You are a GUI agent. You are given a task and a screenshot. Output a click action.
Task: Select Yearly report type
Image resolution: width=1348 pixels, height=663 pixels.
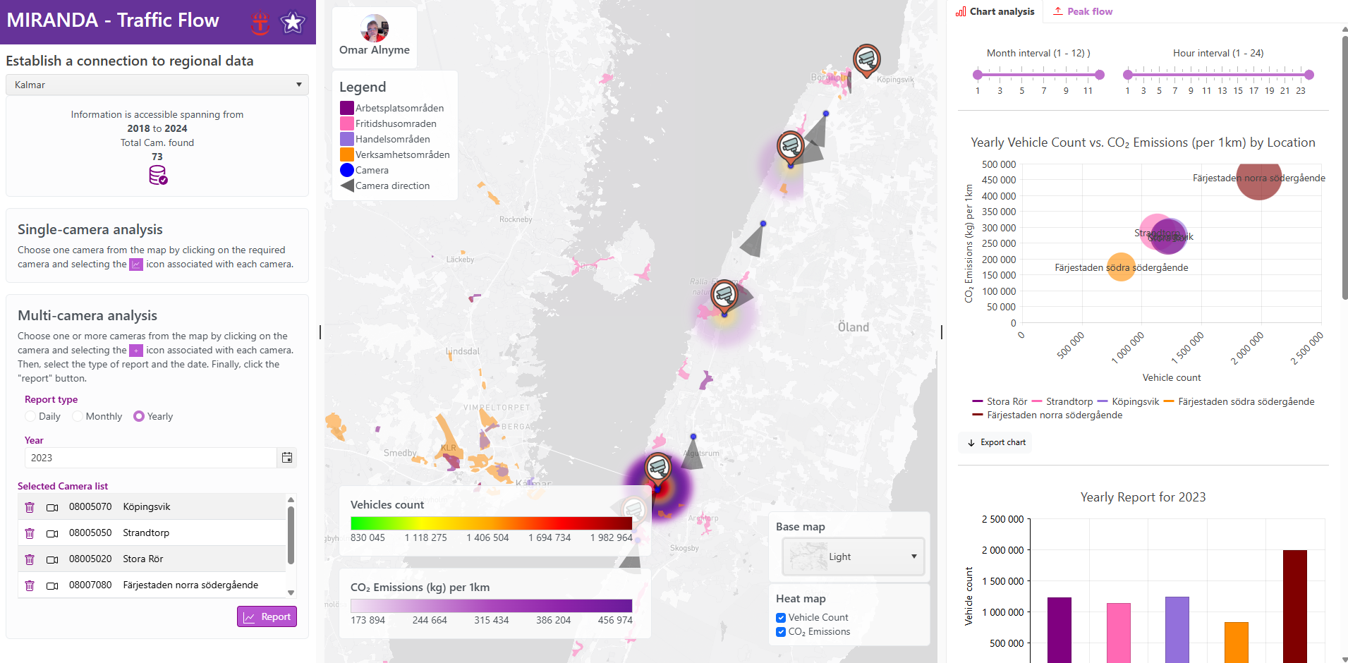pos(139,416)
